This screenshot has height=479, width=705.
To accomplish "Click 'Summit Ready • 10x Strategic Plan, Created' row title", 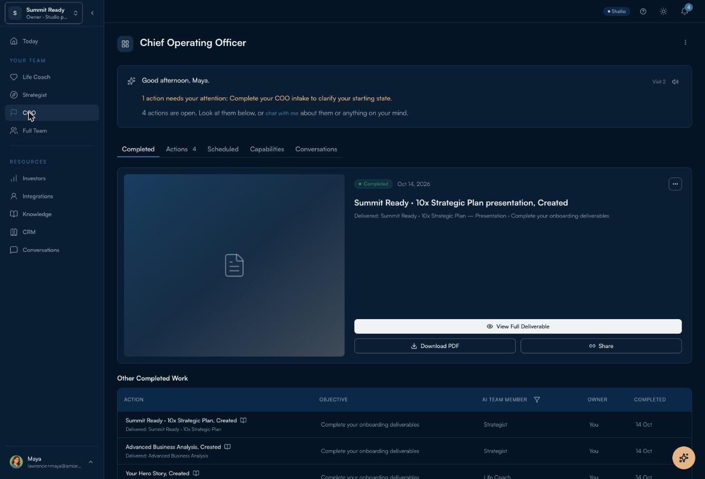I will (x=181, y=420).
